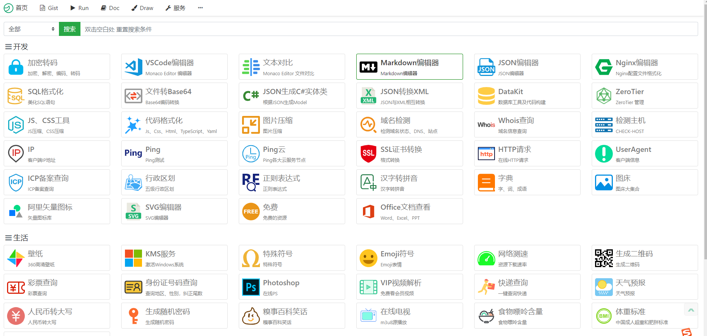
Task: Click the Emoji符号 smiley icon
Action: 369,258
